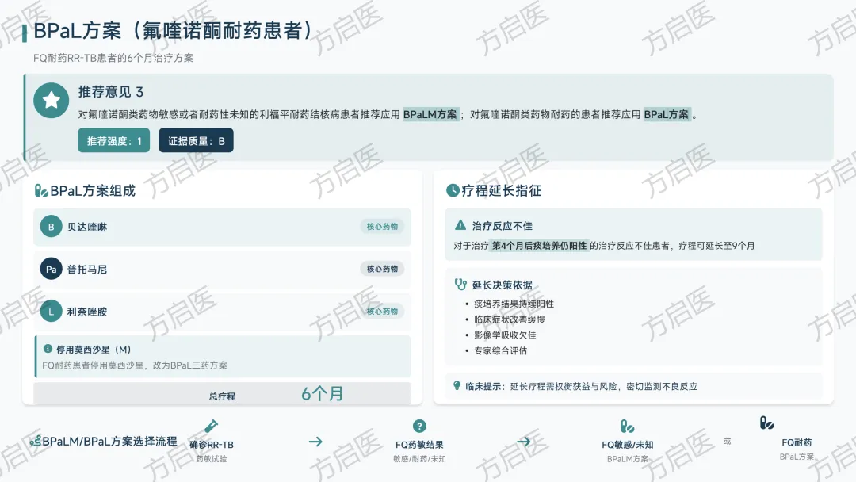Click highlighted BPaLM方案 text in recommendation
856x482 pixels.
(430, 115)
